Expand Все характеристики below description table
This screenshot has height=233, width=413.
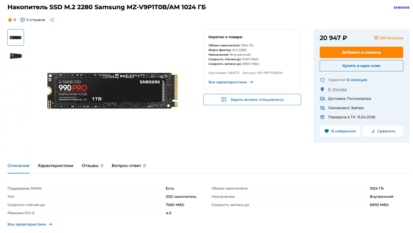click(30, 224)
